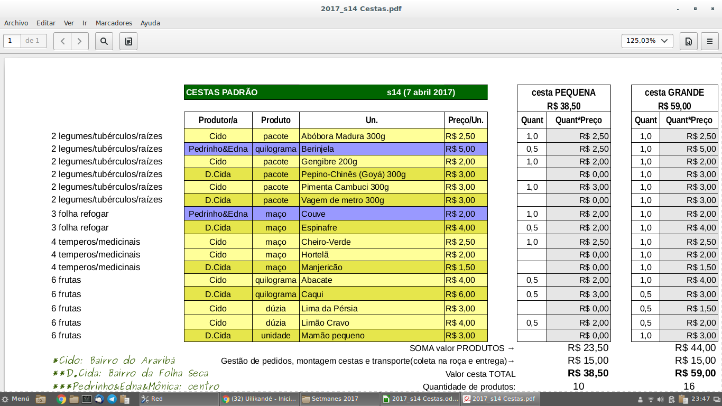Launch Thunderbird mail from the taskbar
The image size is (722, 406).
pyautogui.click(x=99, y=399)
